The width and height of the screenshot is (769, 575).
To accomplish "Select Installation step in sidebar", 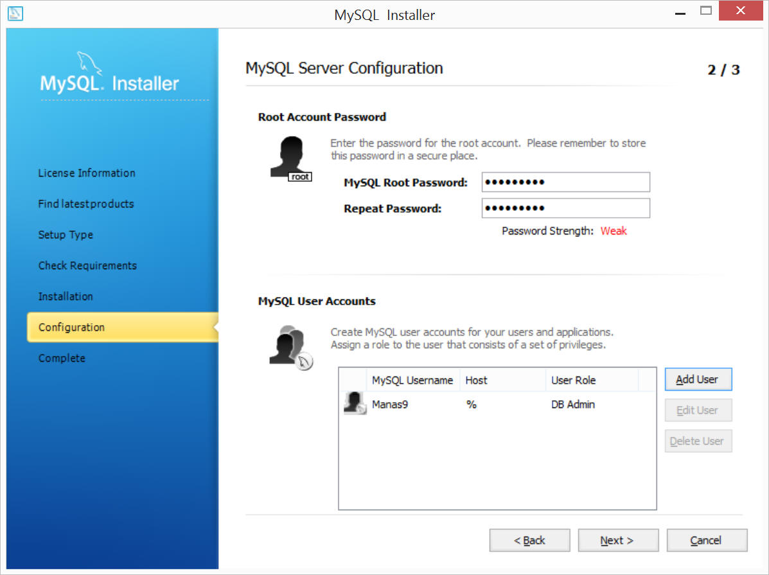I will coord(66,296).
